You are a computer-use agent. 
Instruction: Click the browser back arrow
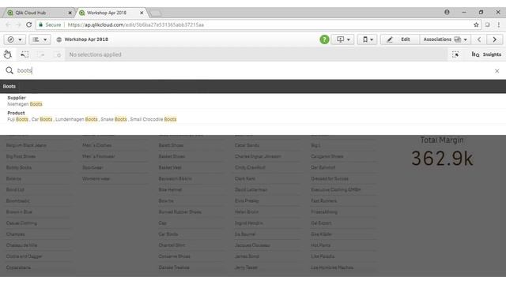point(8,24)
